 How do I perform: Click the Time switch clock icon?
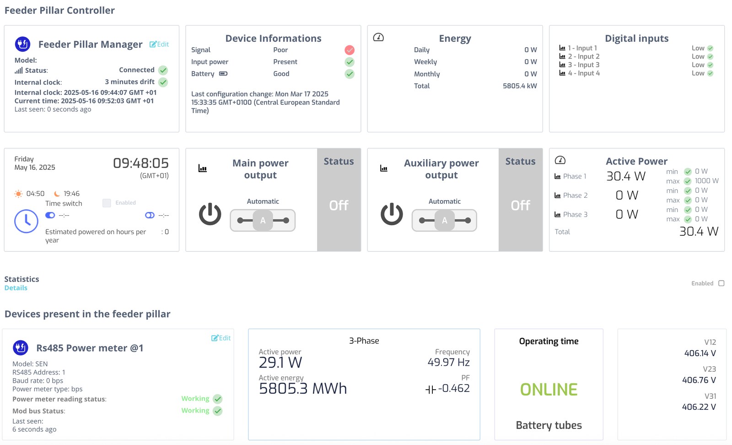[26, 222]
